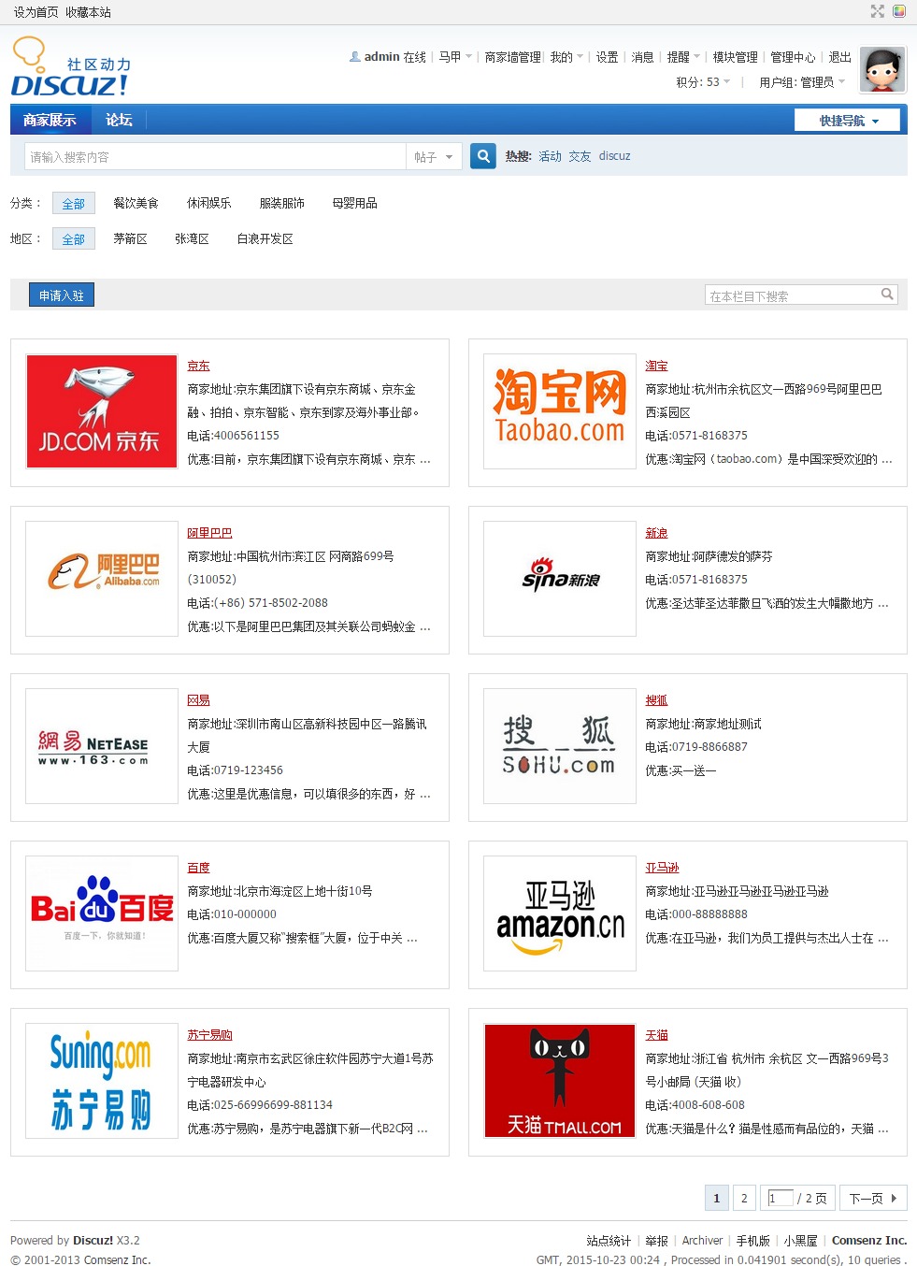Click hot search link discuz

coord(614,156)
